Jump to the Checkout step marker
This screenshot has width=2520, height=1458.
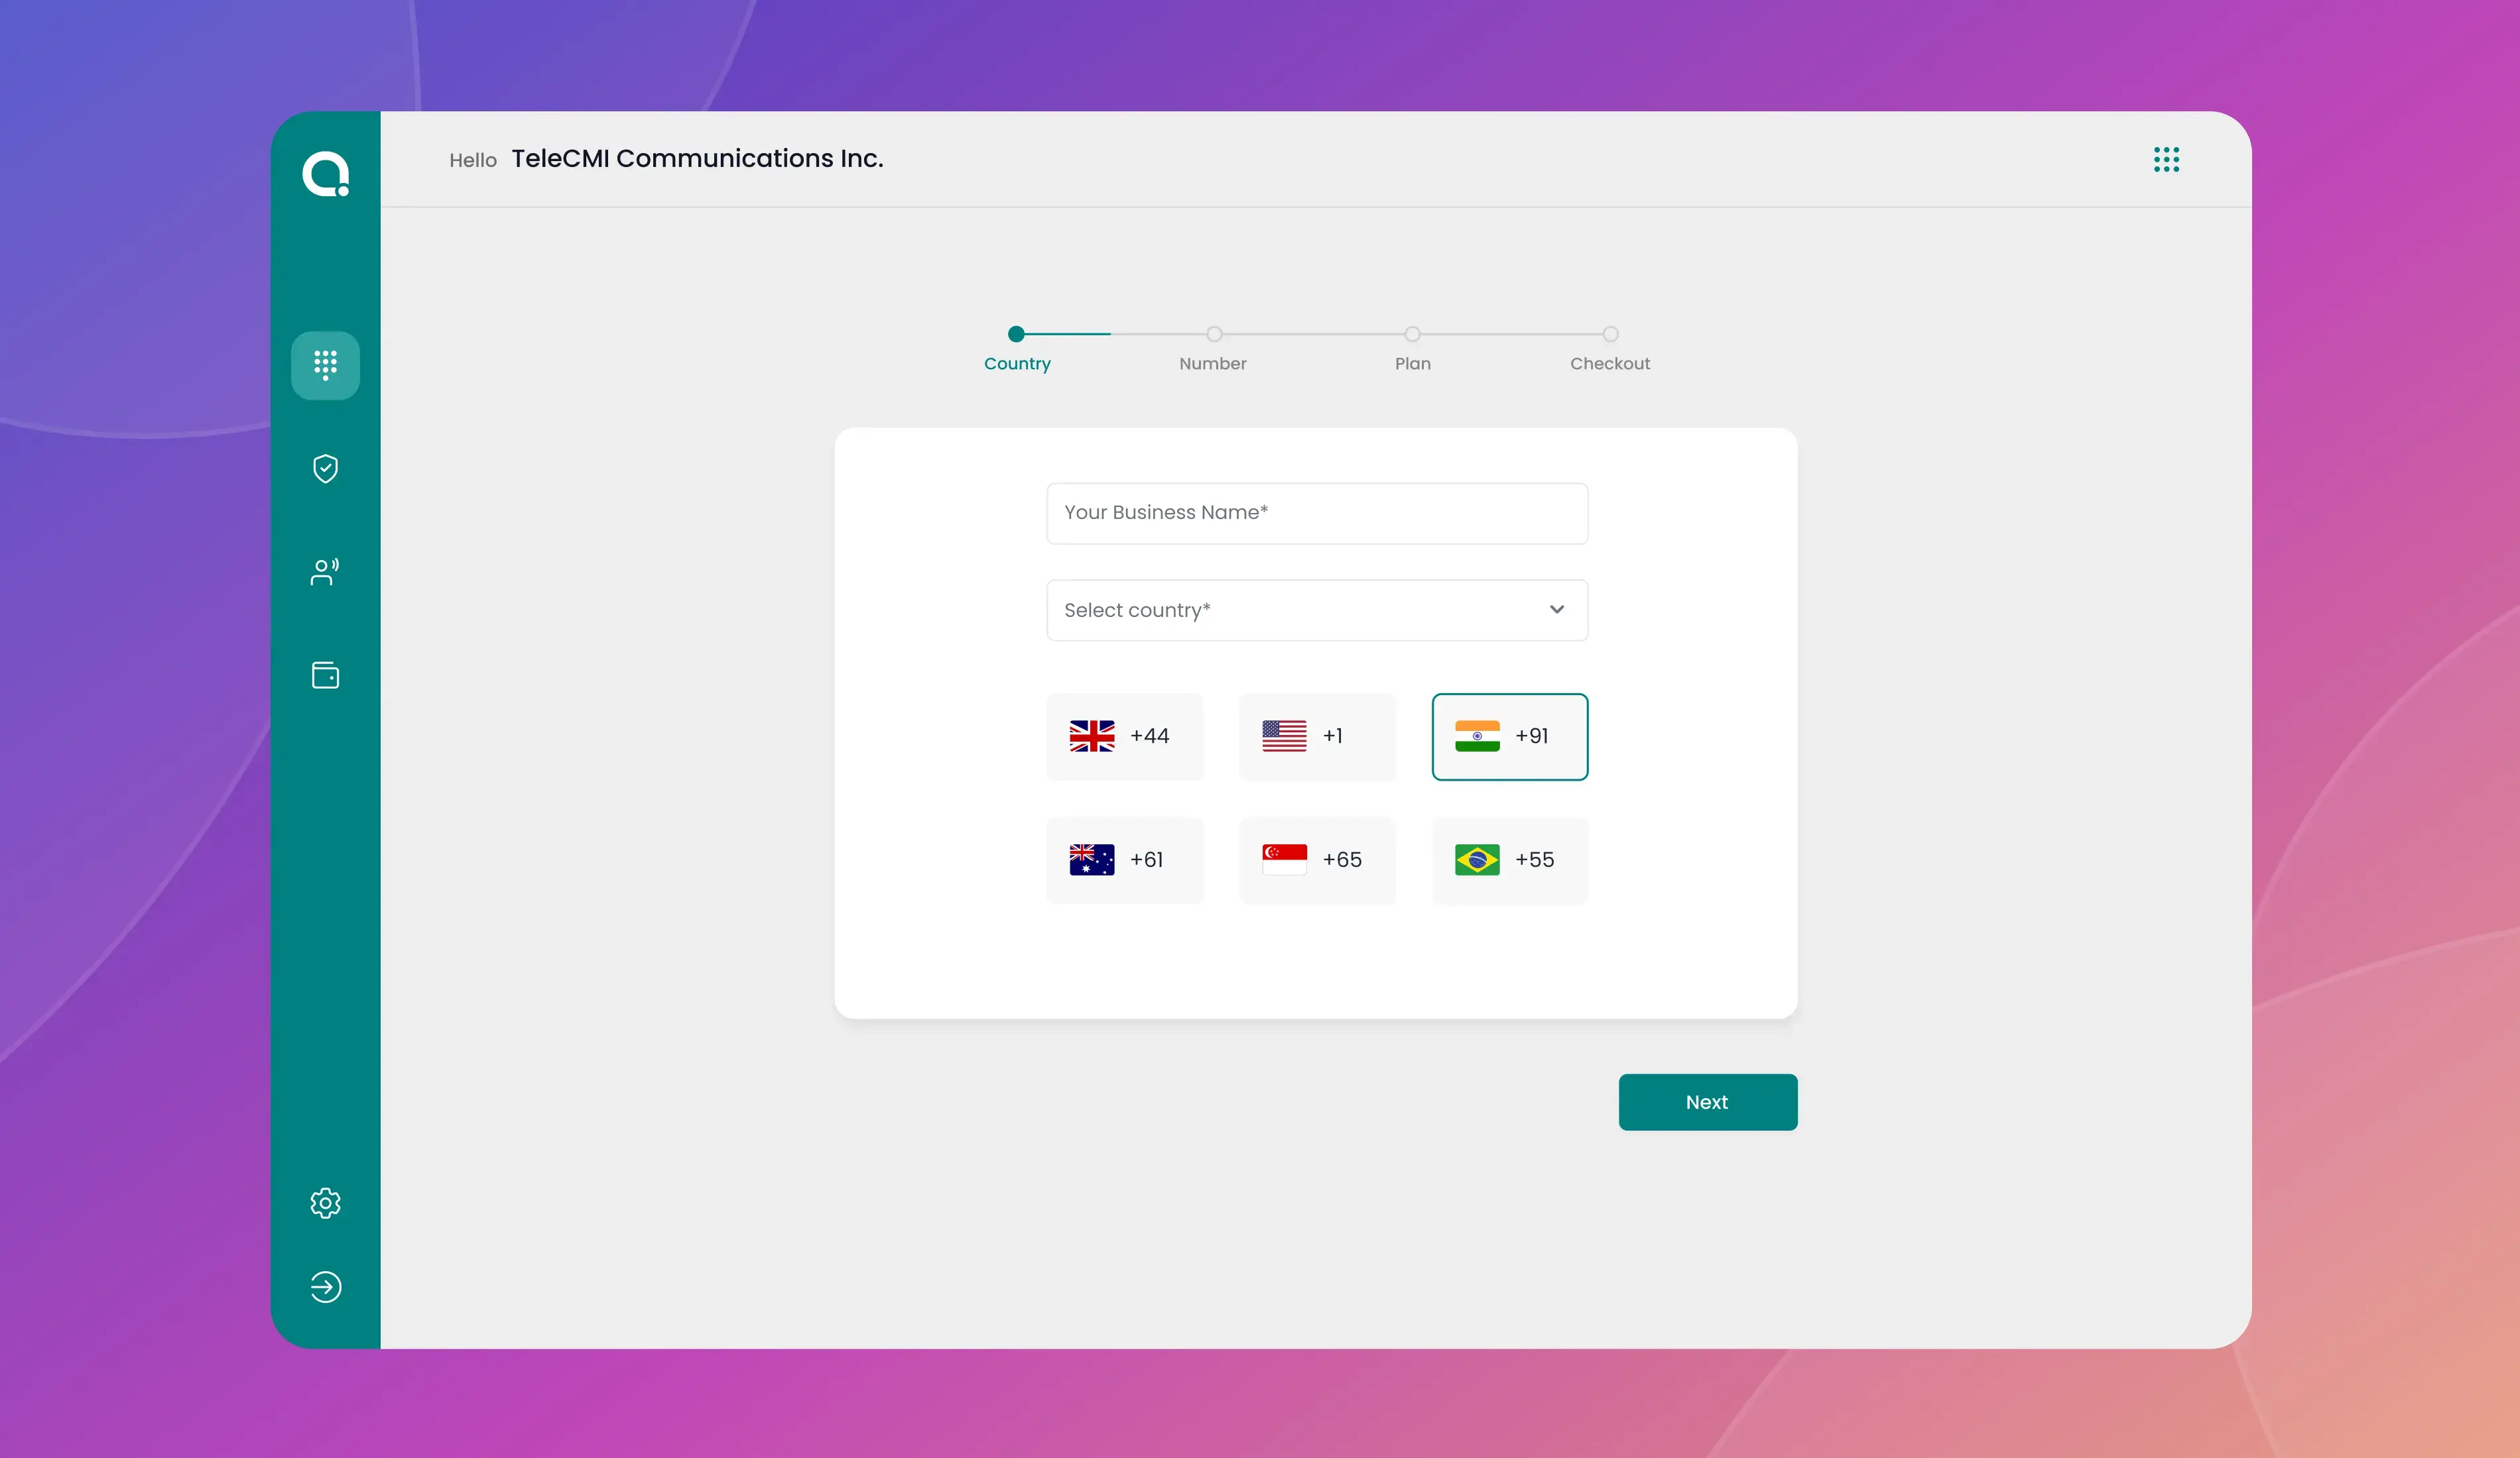1610,335
